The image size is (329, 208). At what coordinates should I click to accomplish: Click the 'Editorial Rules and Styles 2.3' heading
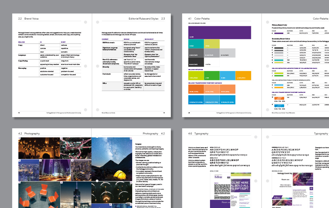pos(147,19)
